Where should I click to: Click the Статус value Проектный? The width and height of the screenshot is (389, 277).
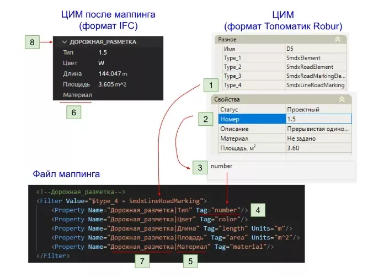click(x=317, y=109)
